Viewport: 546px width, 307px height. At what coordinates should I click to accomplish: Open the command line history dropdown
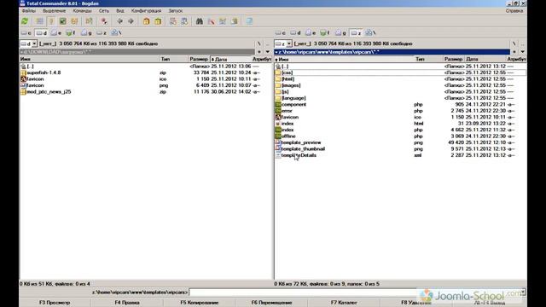pos(523,292)
